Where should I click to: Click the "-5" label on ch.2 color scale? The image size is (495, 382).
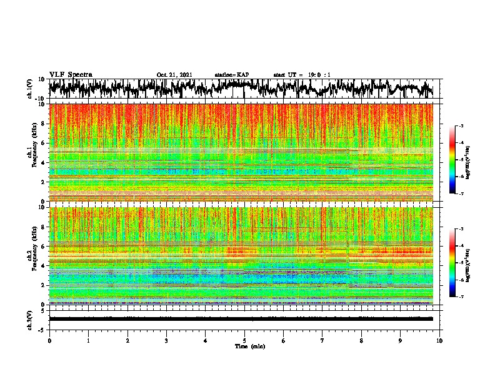pos(461,263)
